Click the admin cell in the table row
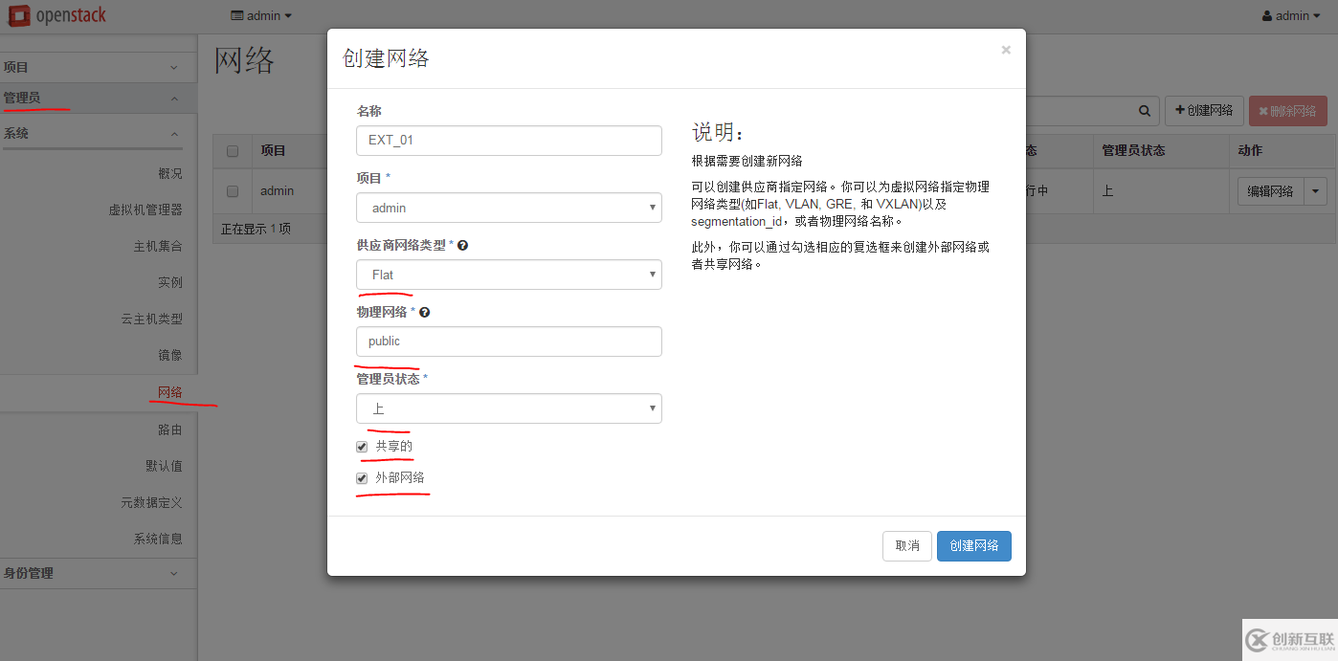This screenshot has width=1338, height=661. (x=277, y=190)
